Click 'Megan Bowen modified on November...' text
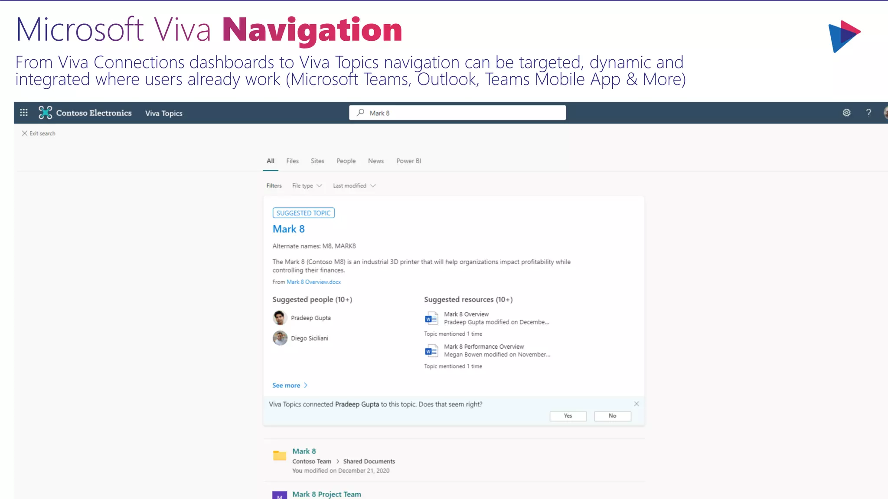The width and height of the screenshot is (888, 499). [497, 354]
